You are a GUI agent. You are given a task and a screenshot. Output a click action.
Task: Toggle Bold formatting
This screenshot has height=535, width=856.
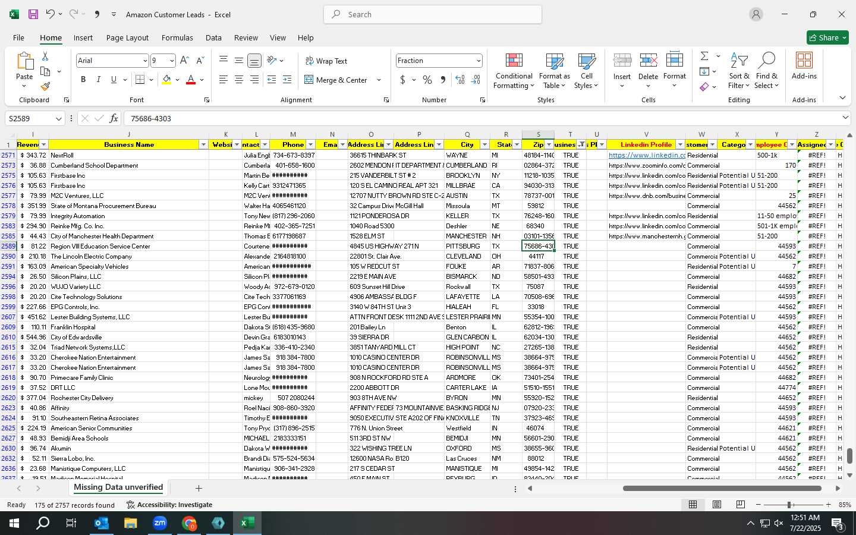pyautogui.click(x=83, y=80)
